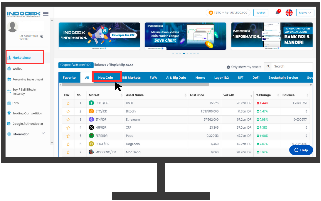The height and width of the screenshot is (201, 321).
Task: Click the Trading Competition trophy icon
Action: coord(9,113)
